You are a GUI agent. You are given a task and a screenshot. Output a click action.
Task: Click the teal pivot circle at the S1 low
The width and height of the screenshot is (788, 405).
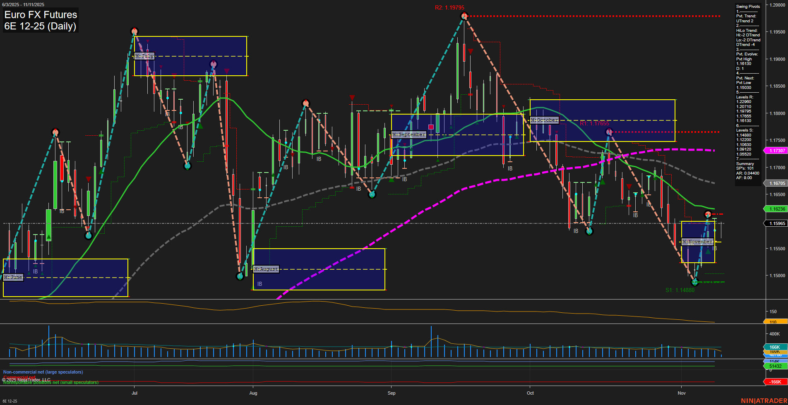pyautogui.click(x=694, y=283)
